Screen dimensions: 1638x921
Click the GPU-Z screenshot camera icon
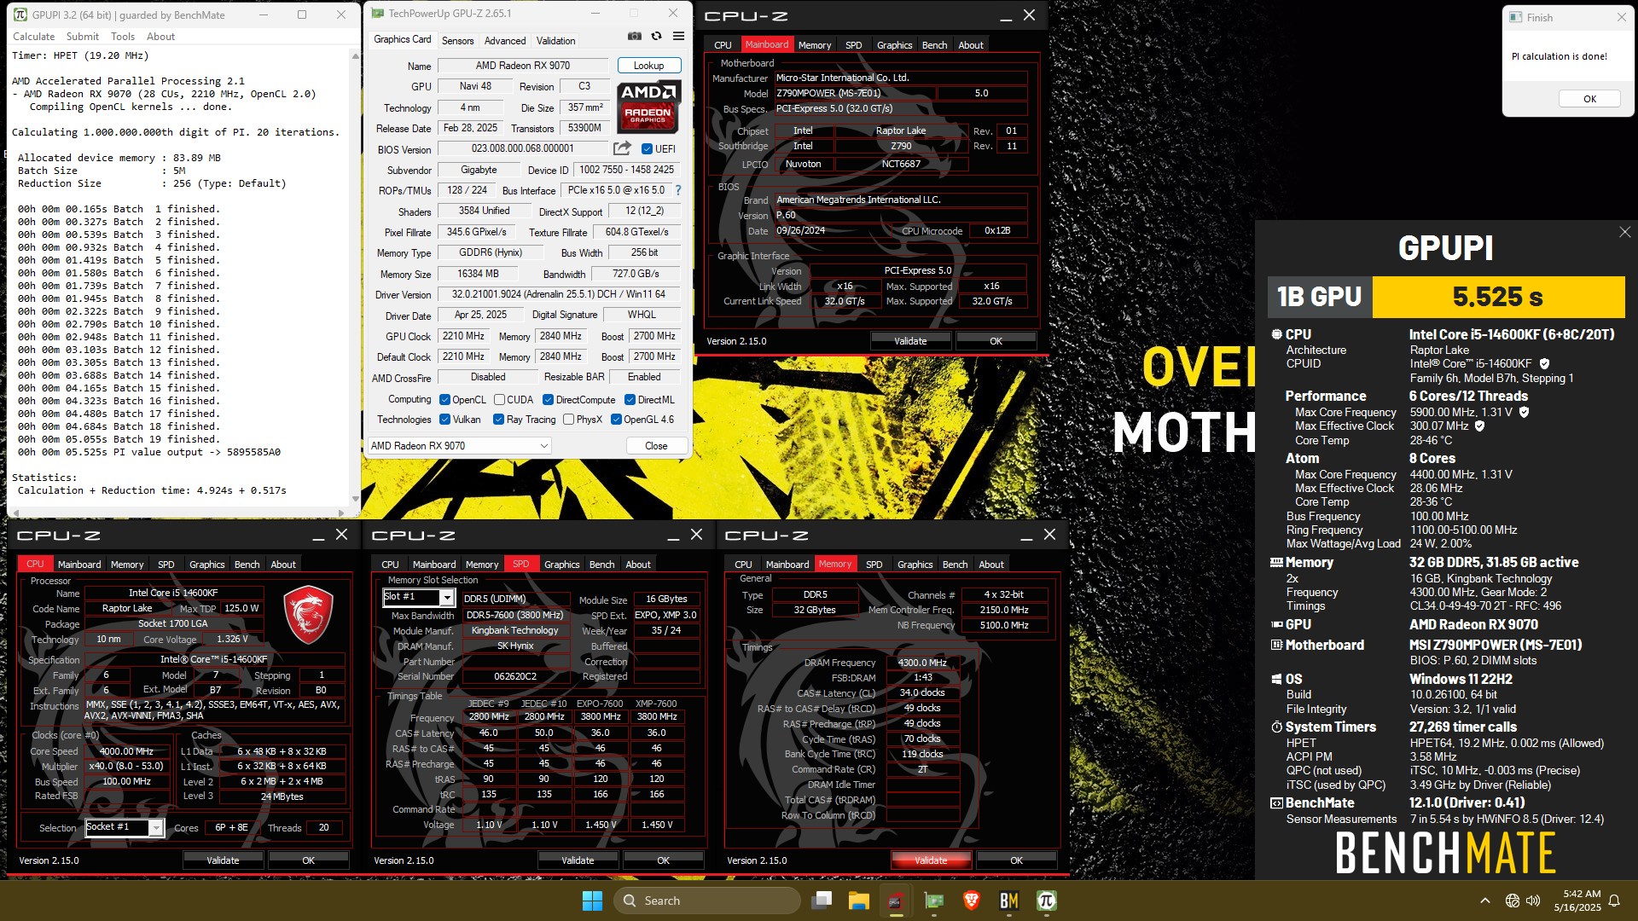click(634, 36)
